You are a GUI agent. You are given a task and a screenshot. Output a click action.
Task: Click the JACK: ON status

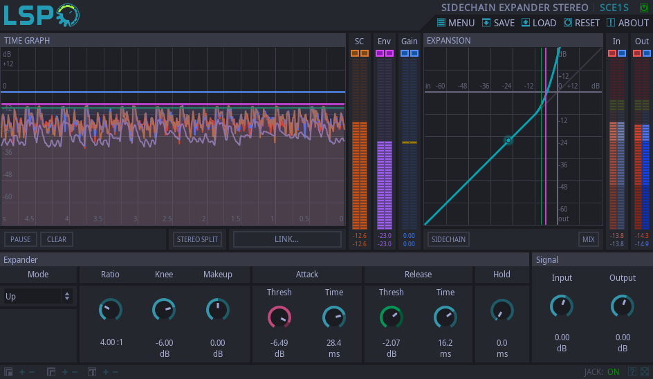tap(602, 372)
